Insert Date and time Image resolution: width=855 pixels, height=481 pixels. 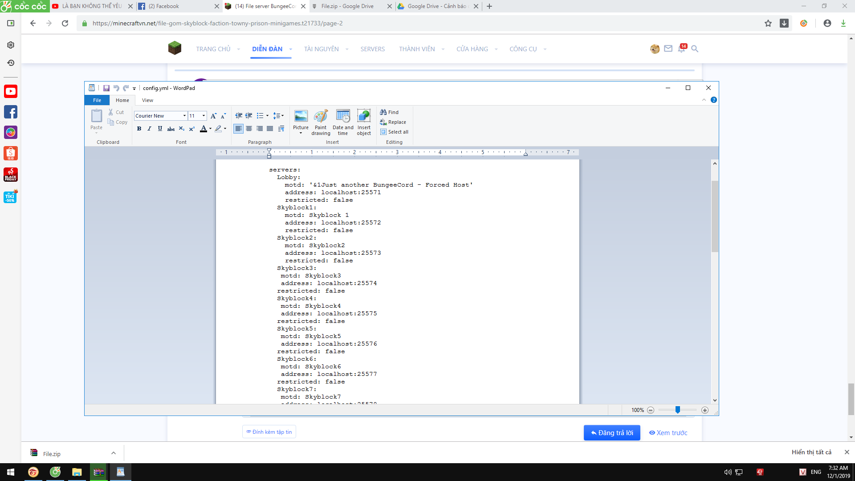coord(342,122)
